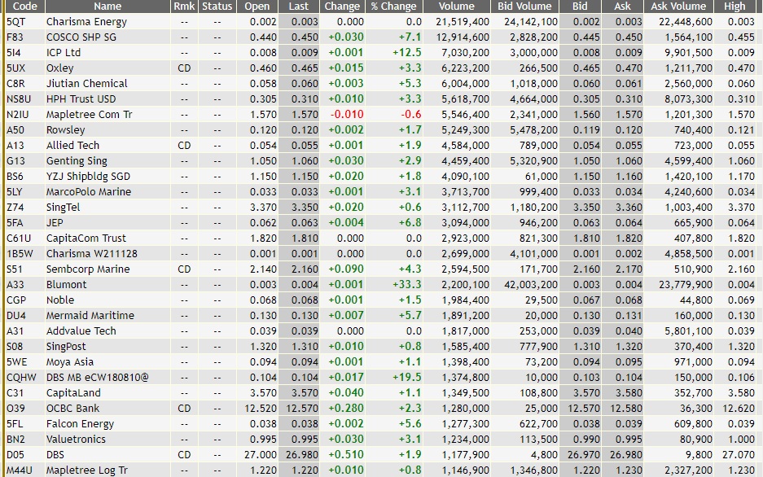Click stock code N2IU

pos(18,115)
